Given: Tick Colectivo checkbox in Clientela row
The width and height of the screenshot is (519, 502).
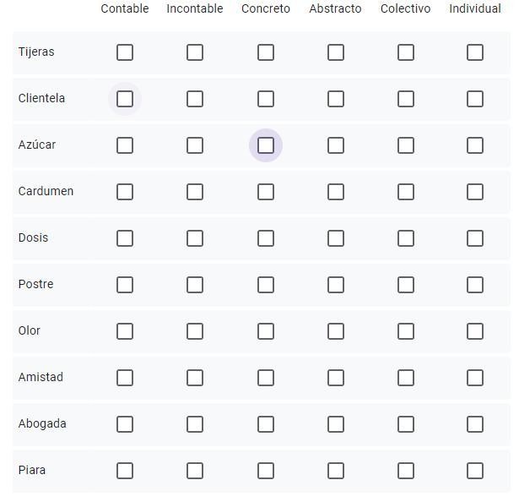Looking at the screenshot, I should click(x=406, y=99).
